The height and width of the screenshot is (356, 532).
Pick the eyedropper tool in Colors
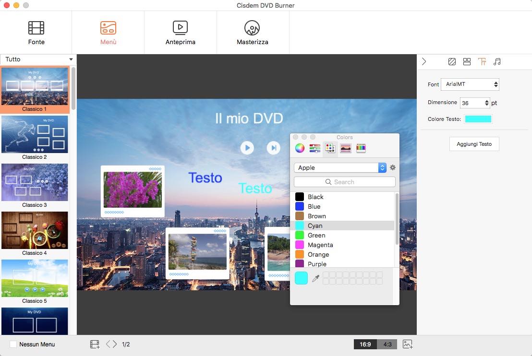coord(315,278)
